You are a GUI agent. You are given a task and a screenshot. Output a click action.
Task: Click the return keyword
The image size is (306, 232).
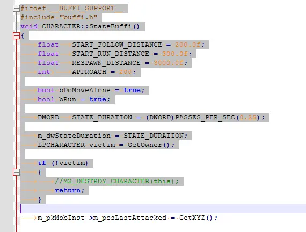(68, 190)
